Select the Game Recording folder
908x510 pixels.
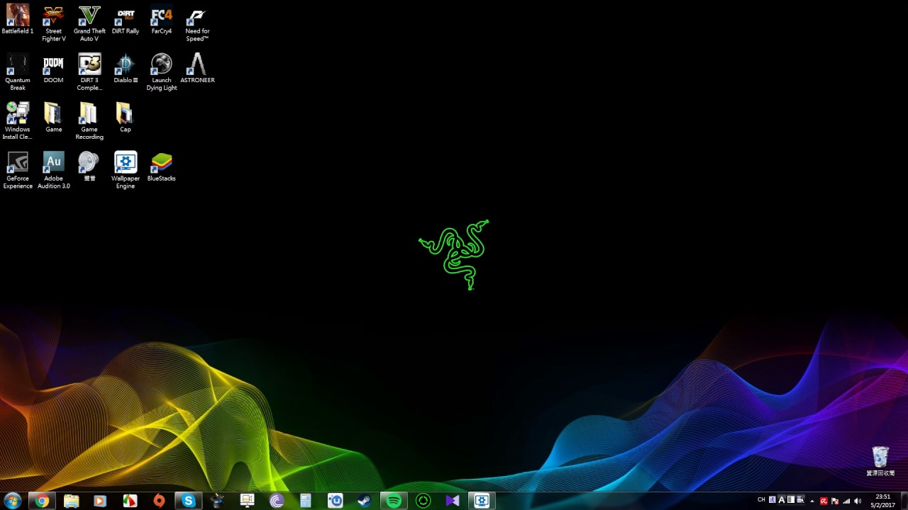(x=89, y=121)
